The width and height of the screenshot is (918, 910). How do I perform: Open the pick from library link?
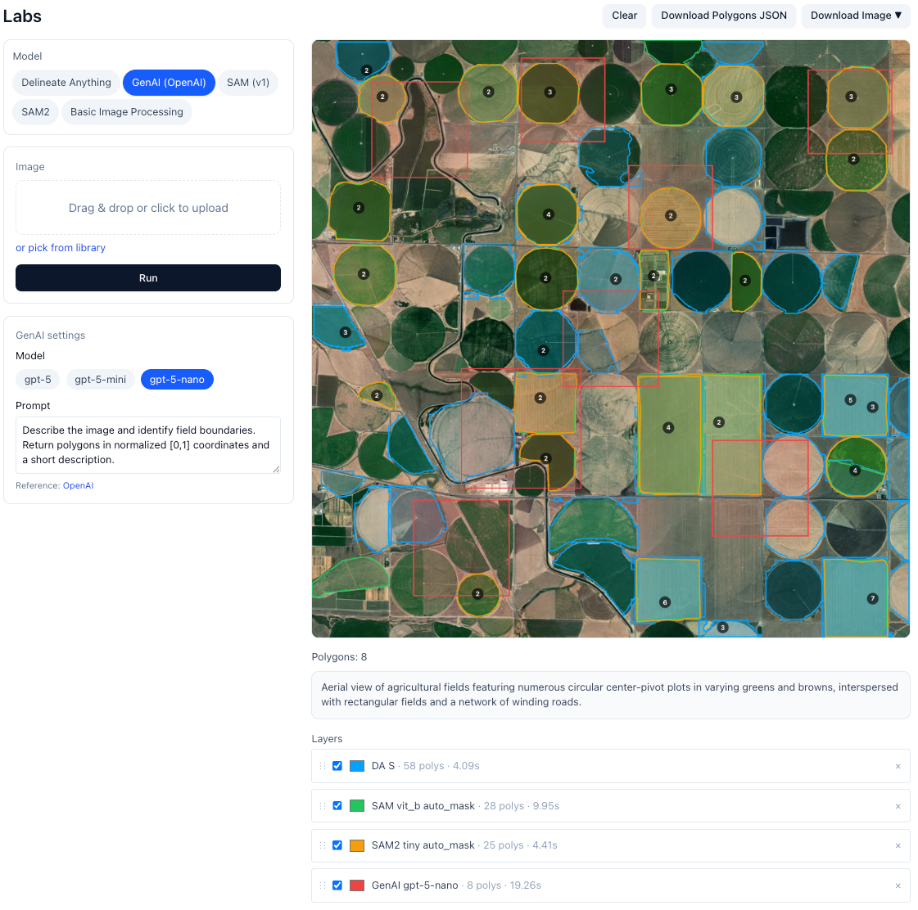coord(61,248)
